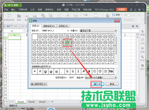The height and width of the screenshot is (110, 149).
Task: Select circled 11 symbol in grid
Action: pos(40,37)
